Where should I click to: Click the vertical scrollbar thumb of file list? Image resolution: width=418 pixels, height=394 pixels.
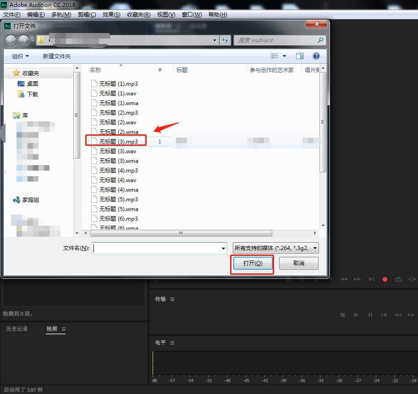pyautogui.click(x=323, y=122)
